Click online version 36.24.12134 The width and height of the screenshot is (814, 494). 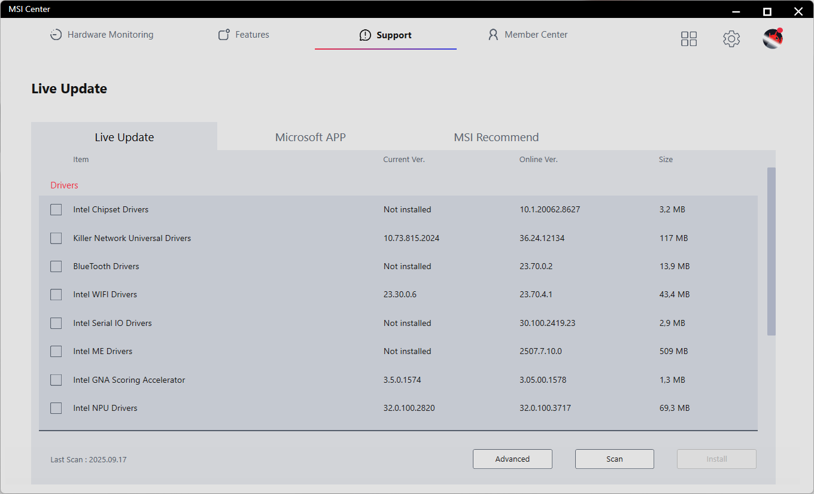click(x=542, y=238)
